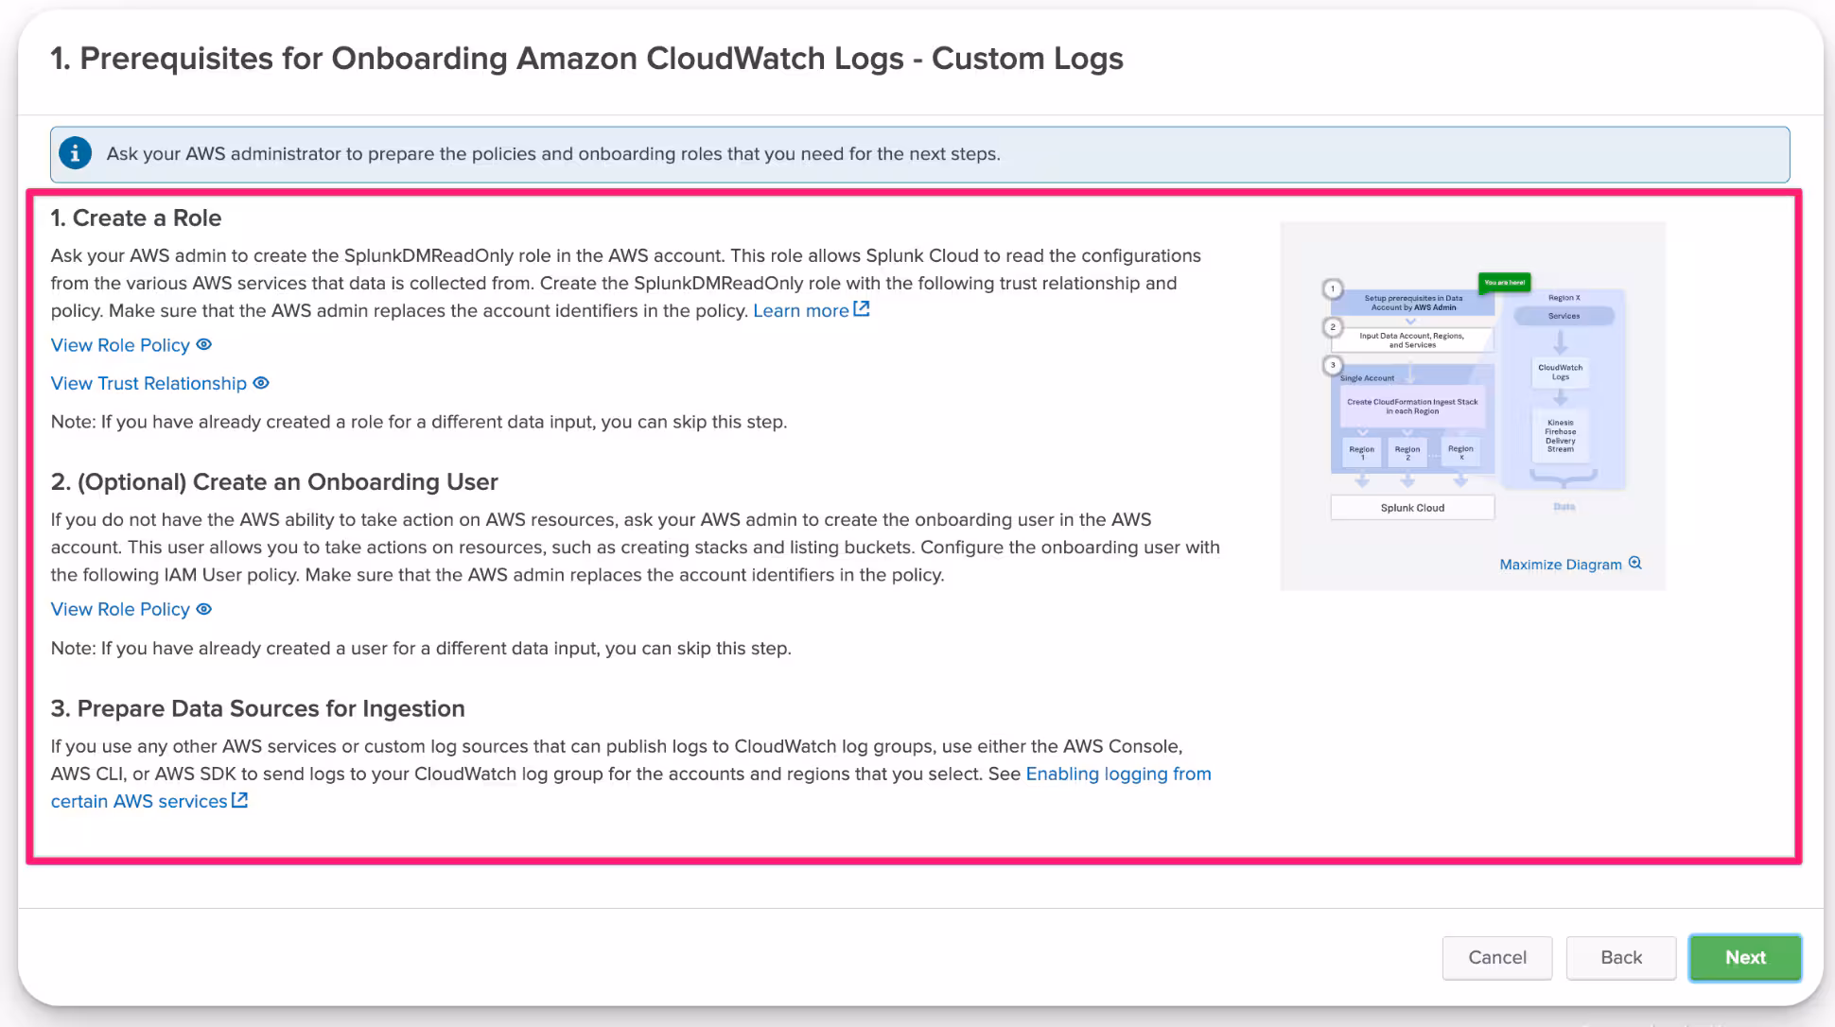Click external link icon beside Learn more
The image size is (1835, 1027).
coord(862,309)
